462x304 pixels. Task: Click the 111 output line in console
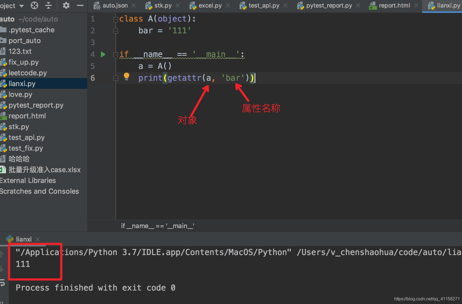click(23, 264)
